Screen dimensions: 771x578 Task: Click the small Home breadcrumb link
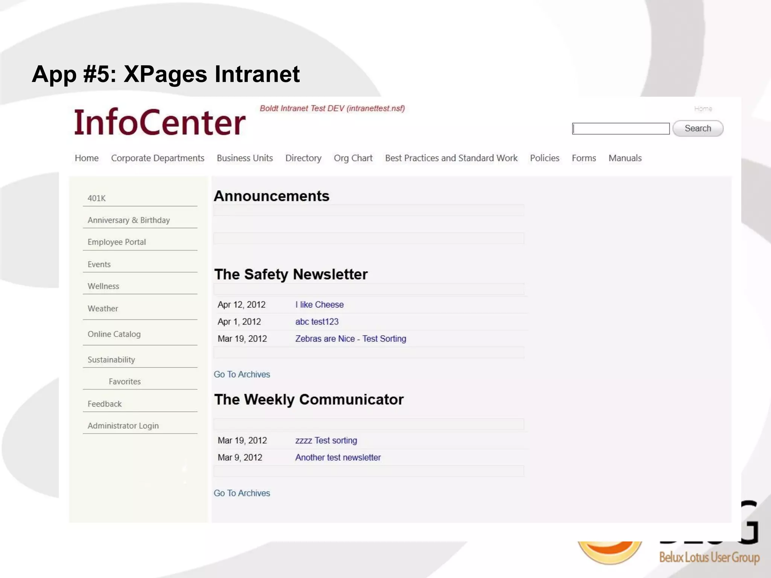click(x=703, y=109)
